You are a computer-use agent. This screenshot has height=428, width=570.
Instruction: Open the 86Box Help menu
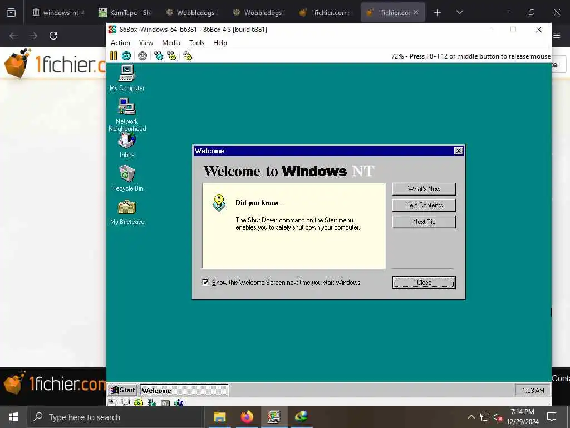(220, 42)
